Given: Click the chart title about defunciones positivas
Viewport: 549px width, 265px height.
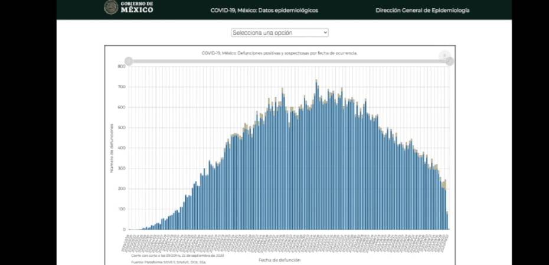Looking at the screenshot, I should pos(279,53).
